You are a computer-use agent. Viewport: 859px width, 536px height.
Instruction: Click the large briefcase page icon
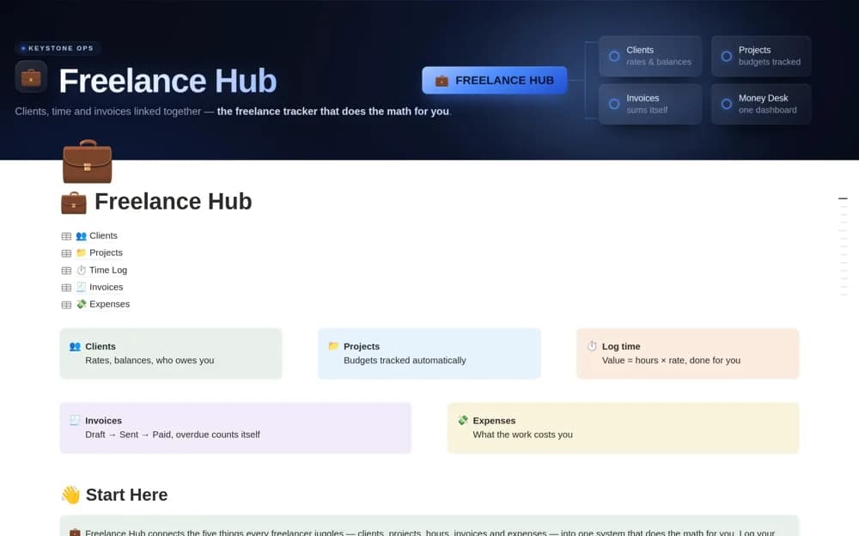point(87,161)
